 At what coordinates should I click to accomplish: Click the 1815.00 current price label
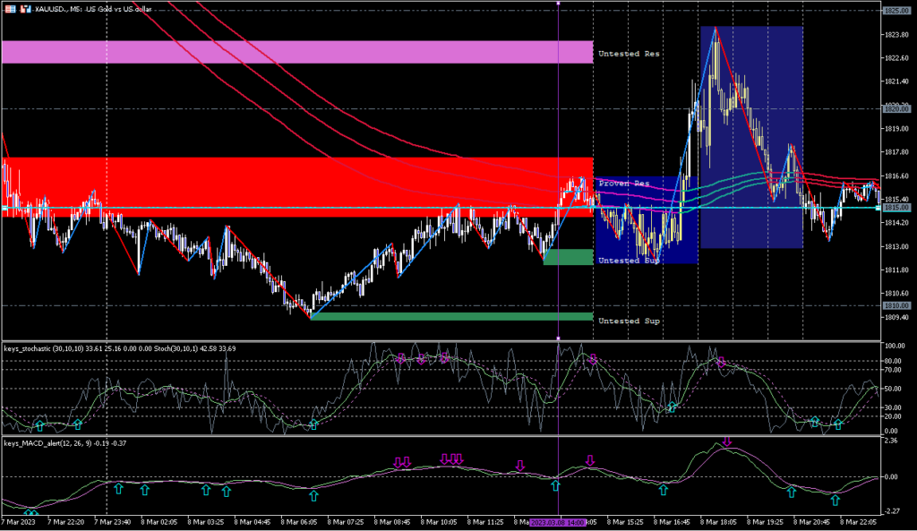click(896, 208)
